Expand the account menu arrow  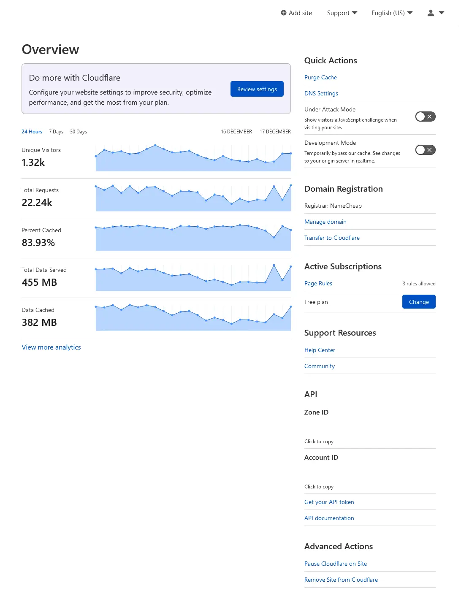(442, 13)
